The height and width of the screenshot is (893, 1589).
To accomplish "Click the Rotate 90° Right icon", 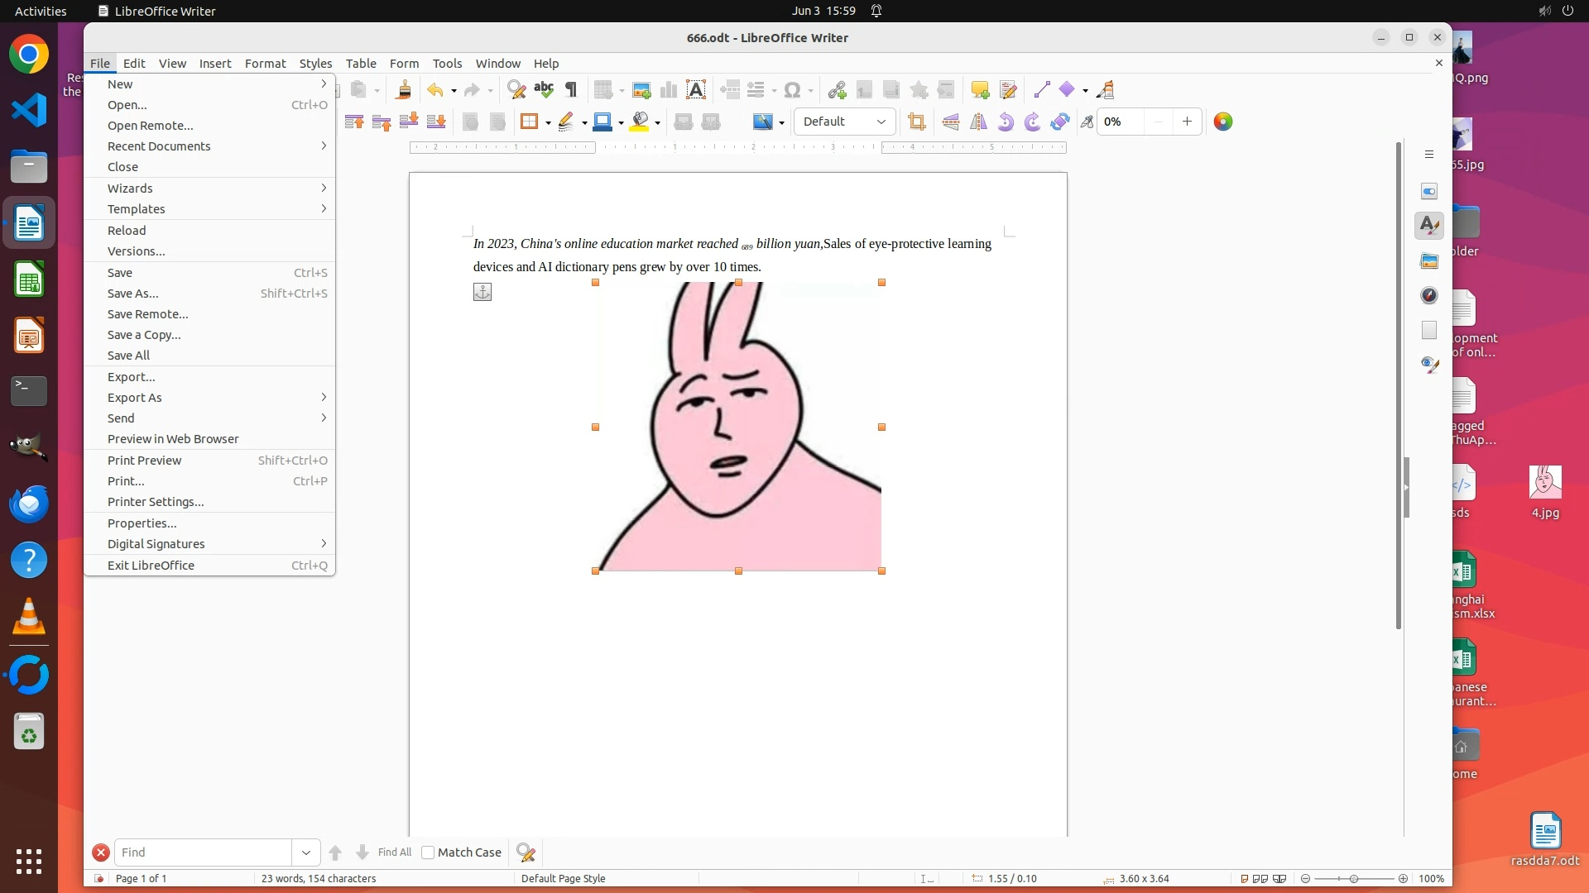I will tap(1032, 122).
